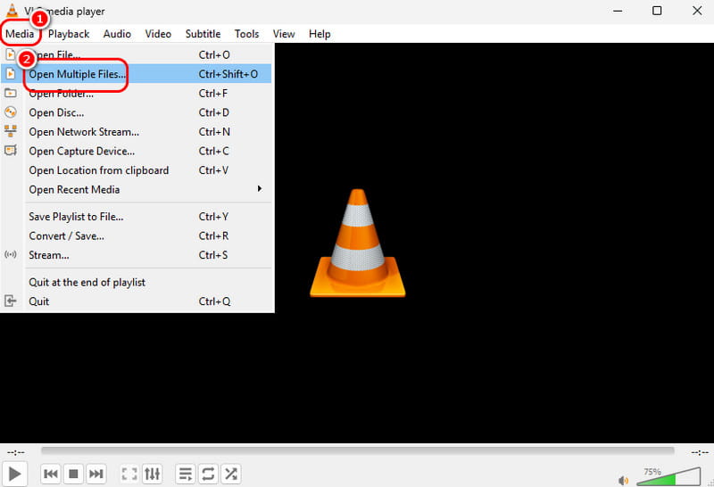The width and height of the screenshot is (714, 487).
Task: Click the playback seek bar
Action: 358,450
